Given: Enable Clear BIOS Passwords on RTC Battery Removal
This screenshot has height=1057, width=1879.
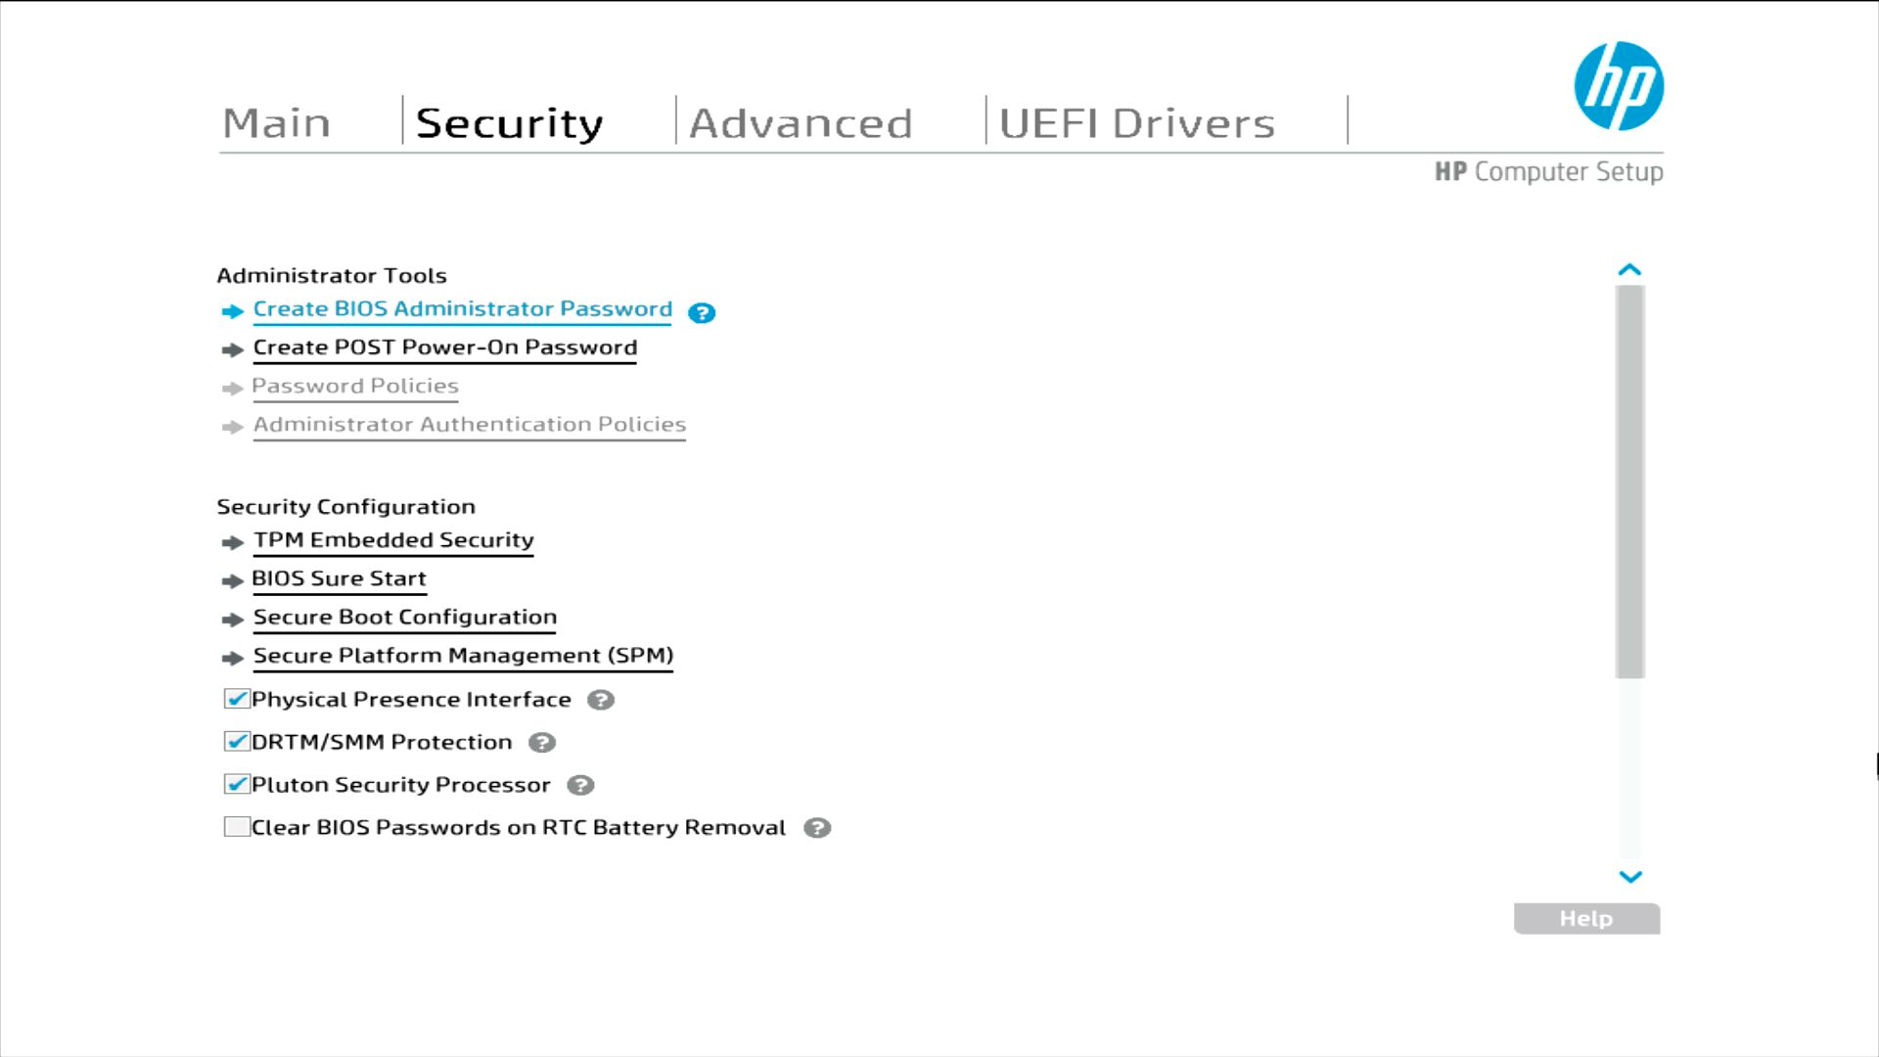Looking at the screenshot, I should (x=236, y=827).
